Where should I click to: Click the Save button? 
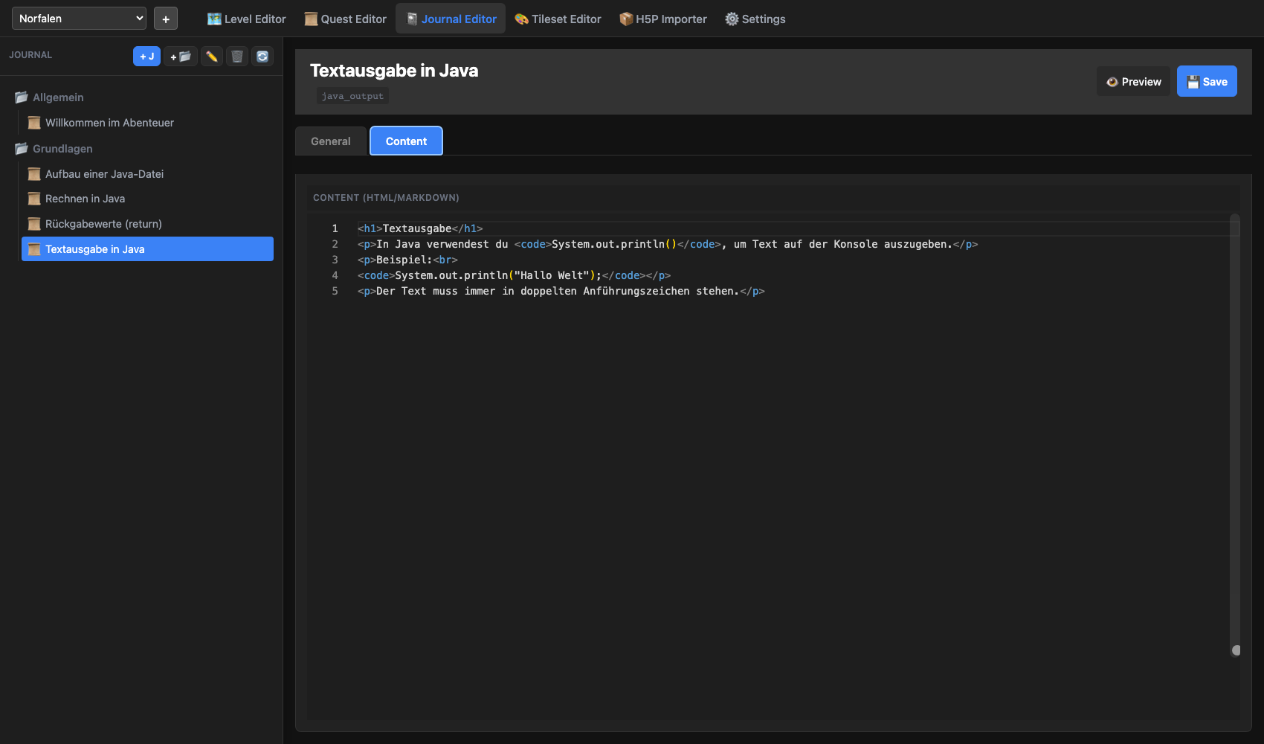coord(1206,82)
